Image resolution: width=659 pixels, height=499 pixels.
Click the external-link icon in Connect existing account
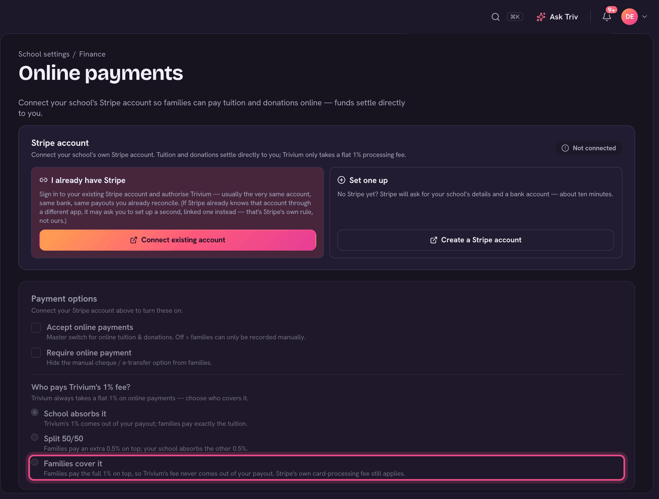(134, 240)
